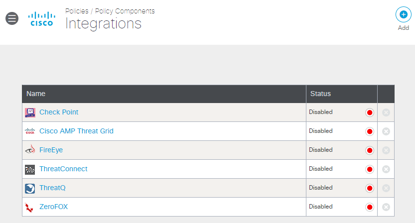Click the Cisco AMP Threat Grid icon
This screenshot has width=415, height=223.
click(x=30, y=131)
